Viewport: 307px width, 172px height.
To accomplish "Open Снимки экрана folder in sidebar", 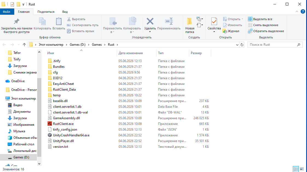I will coord(25,72).
